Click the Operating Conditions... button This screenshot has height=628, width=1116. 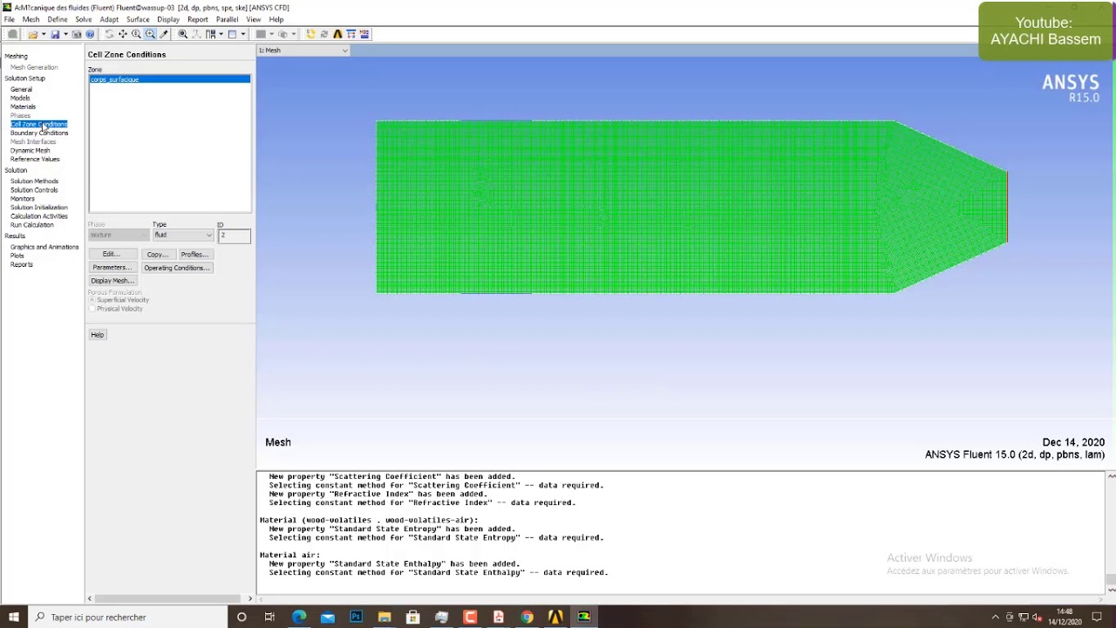[x=177, y=267]
